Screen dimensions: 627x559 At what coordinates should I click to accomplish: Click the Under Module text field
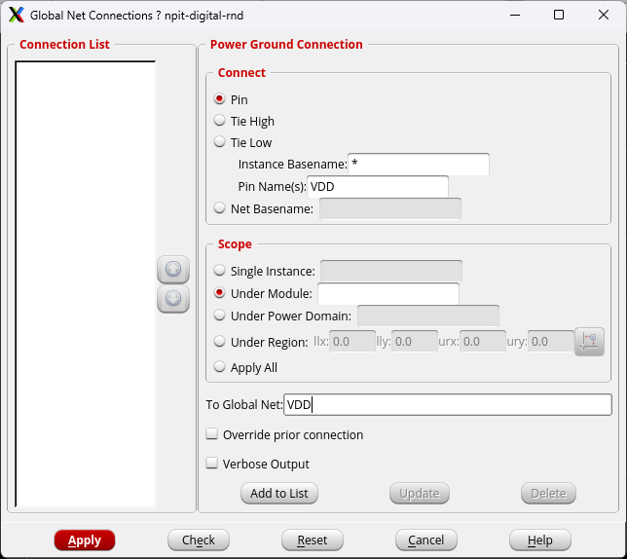pos(388,293)
